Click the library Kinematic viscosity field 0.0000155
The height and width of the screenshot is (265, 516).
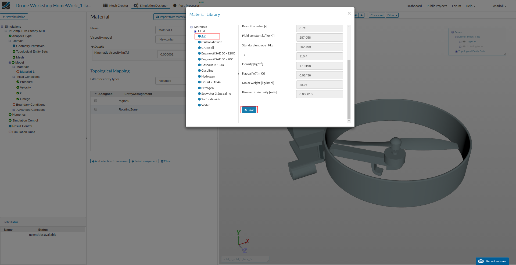pyautogui.click(x=320, y=94)
